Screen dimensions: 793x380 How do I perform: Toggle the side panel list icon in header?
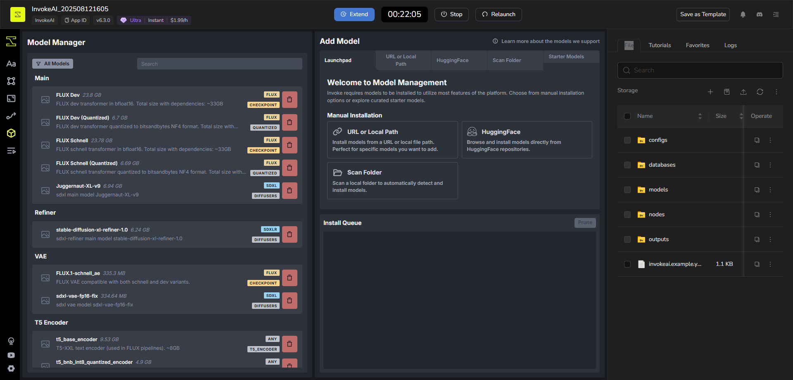click(x=776, y=14)
